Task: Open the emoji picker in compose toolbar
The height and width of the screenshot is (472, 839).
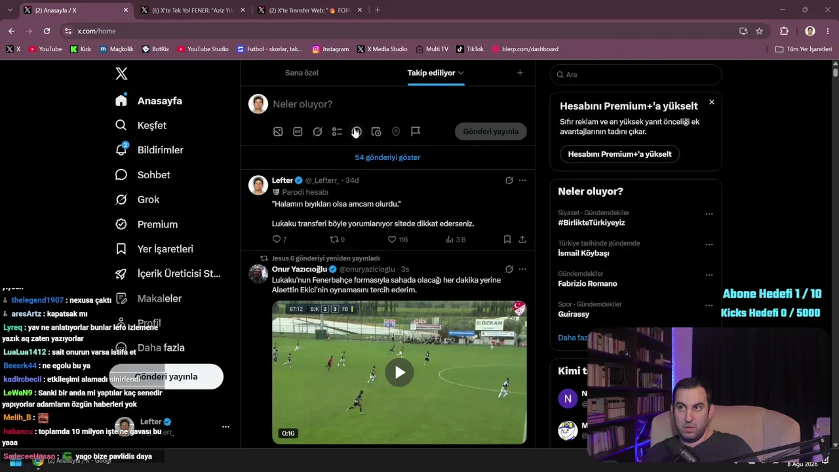Action: coord(357,132)
